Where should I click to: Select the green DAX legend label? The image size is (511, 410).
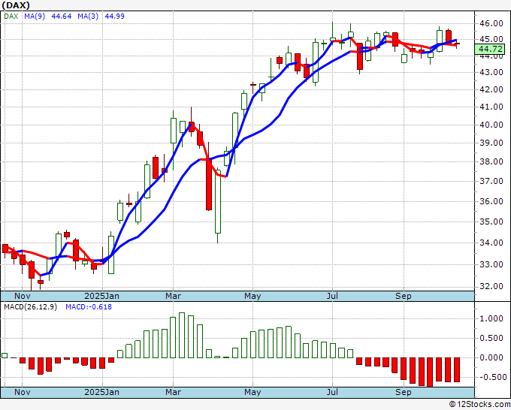[11, 17]
